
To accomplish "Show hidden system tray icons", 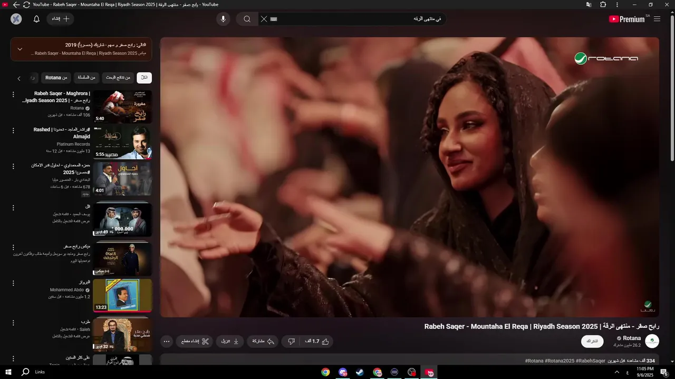I will [617, 372].
